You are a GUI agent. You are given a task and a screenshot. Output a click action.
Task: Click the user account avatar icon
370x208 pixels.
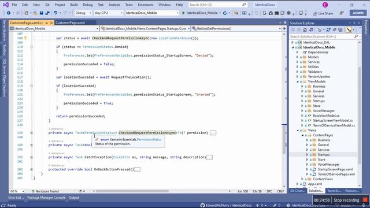[325, 5]
